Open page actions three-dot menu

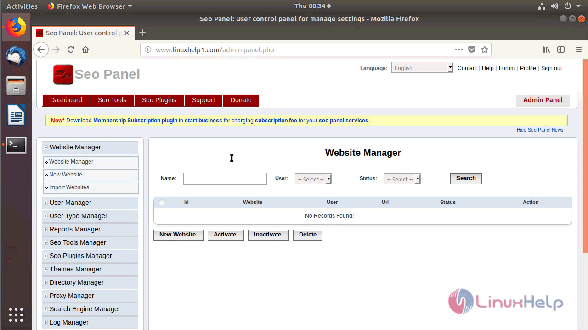click(459, 49)
